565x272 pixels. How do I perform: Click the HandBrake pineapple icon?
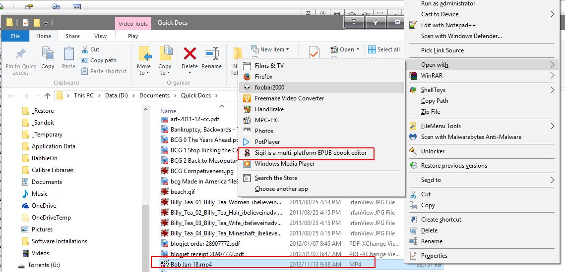247,109
